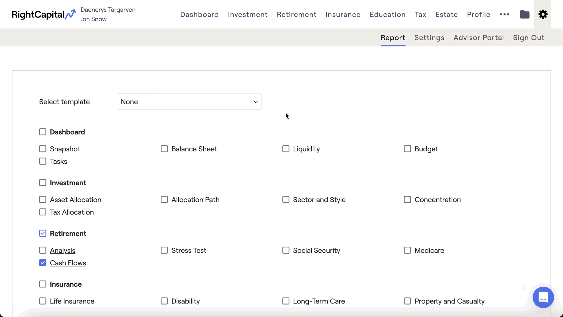Follow the Analysis underlined link
563x317 pixels.
pos(62,250)
